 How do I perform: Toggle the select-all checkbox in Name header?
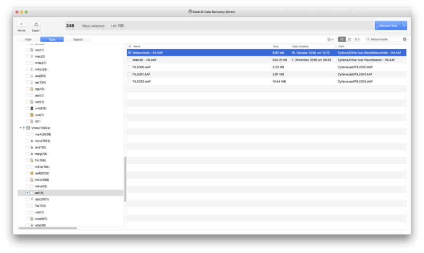pos(130,46)
